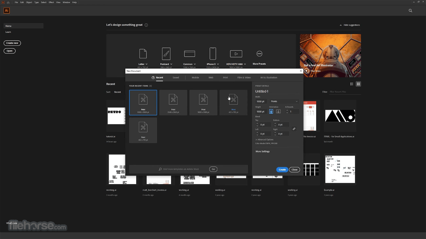
Task: Switch to the Film & Video tab
Action: click(244, 77)
